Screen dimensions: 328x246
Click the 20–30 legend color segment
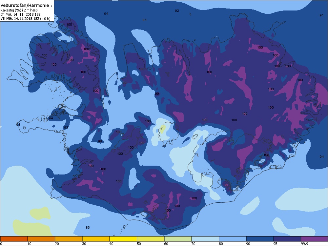click(x=69, y=239)
